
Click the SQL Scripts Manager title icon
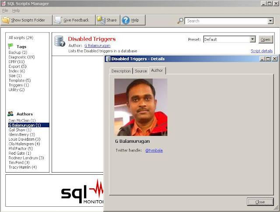point(3,4)
